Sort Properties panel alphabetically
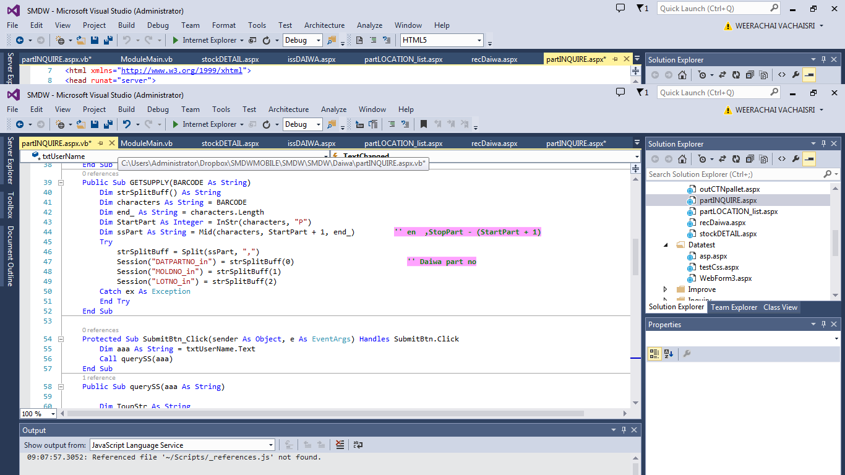 (669, 354)
